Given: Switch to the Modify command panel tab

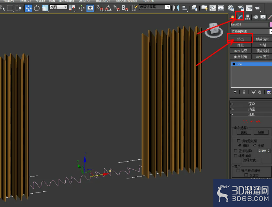Looking at the screenshot, I should click(x=240, y=17).
